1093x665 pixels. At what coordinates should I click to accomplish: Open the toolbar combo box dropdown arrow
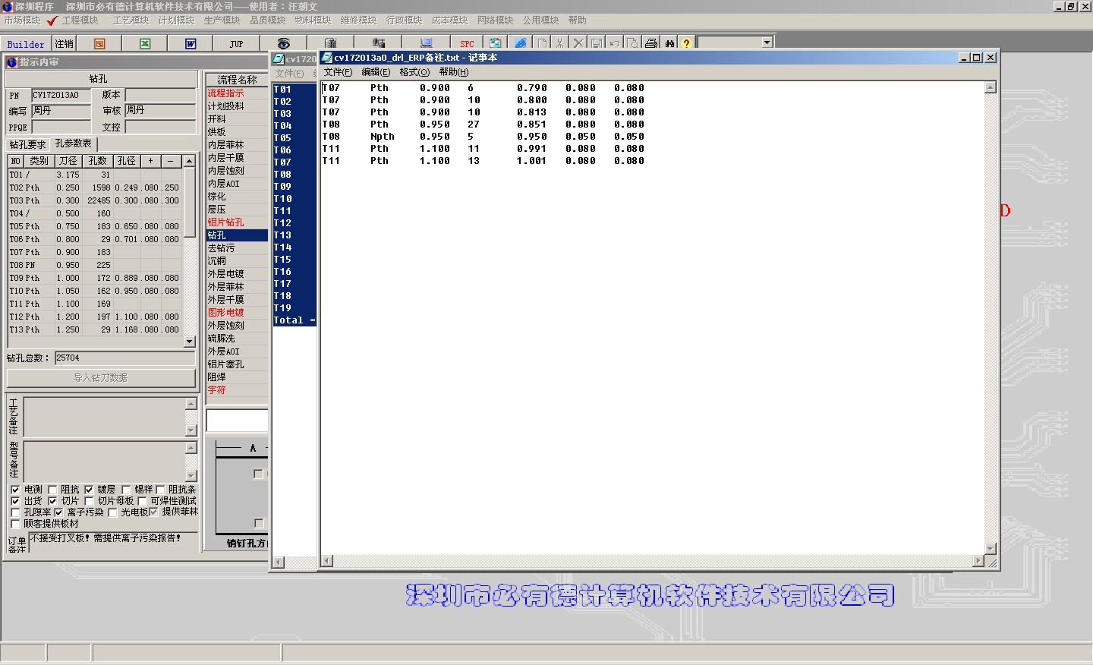(767, 43)
